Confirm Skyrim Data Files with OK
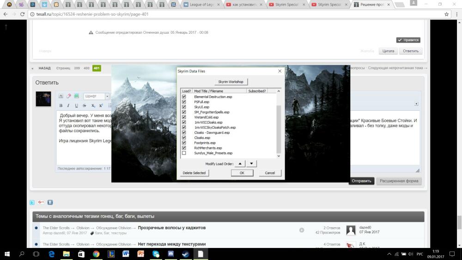The image size is (462, 260). click(242, 173)
